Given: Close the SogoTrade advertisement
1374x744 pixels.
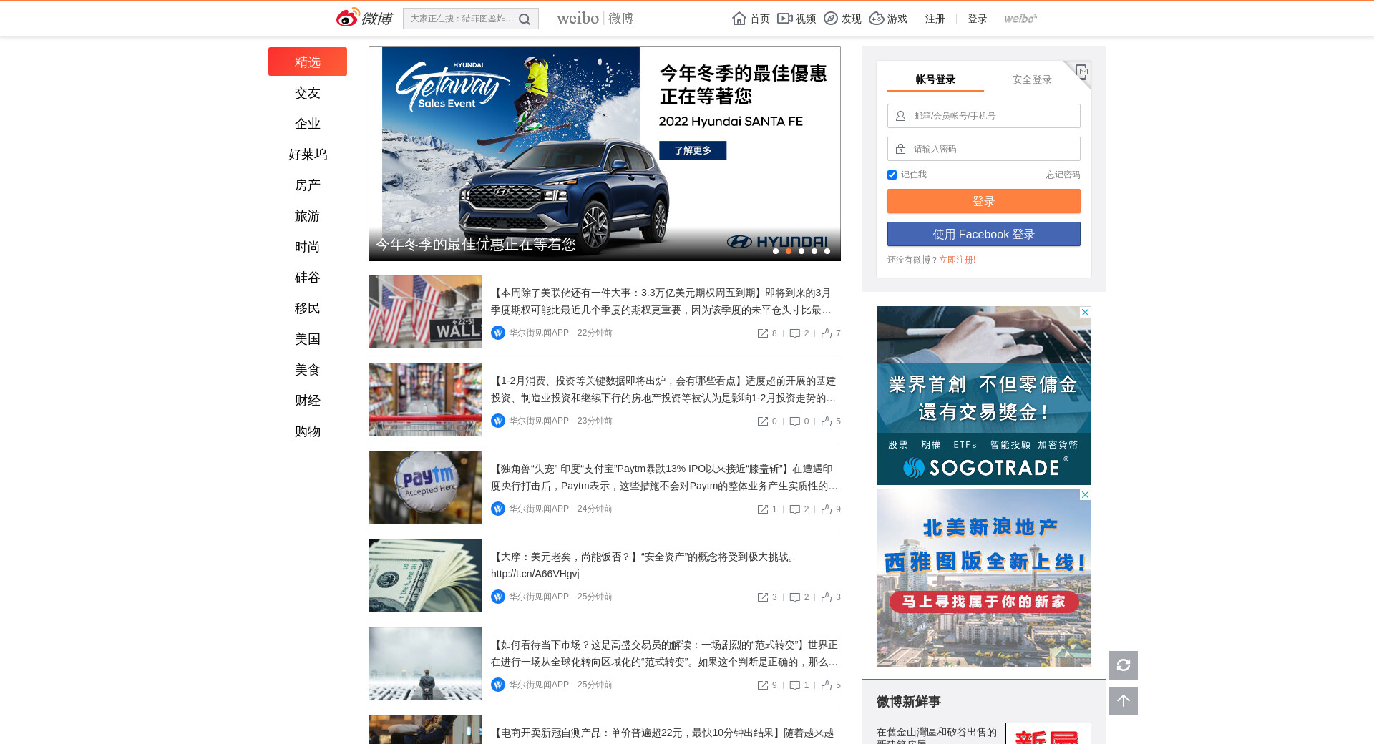Looking at the screenshot, I should [x=1085, y=313].
